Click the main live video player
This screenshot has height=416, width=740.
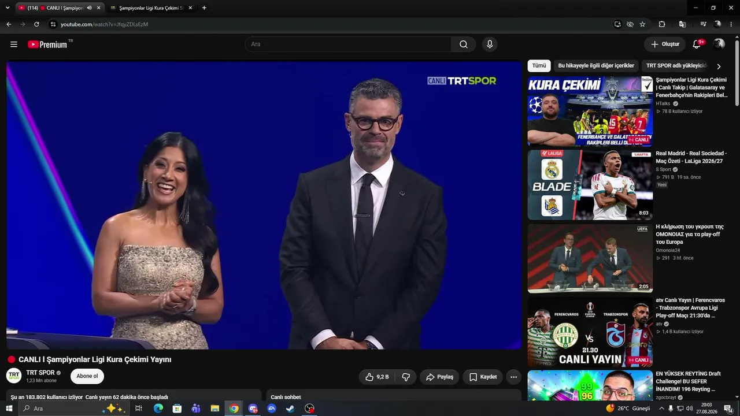click(264, 205)
